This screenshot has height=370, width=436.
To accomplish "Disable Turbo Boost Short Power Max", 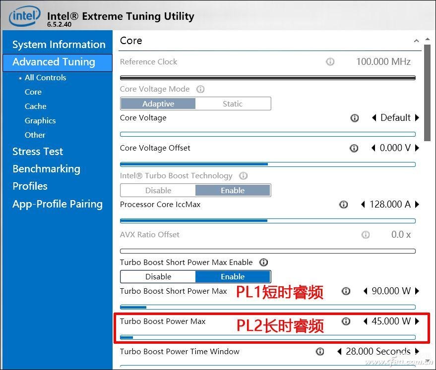I will (158, 277).
